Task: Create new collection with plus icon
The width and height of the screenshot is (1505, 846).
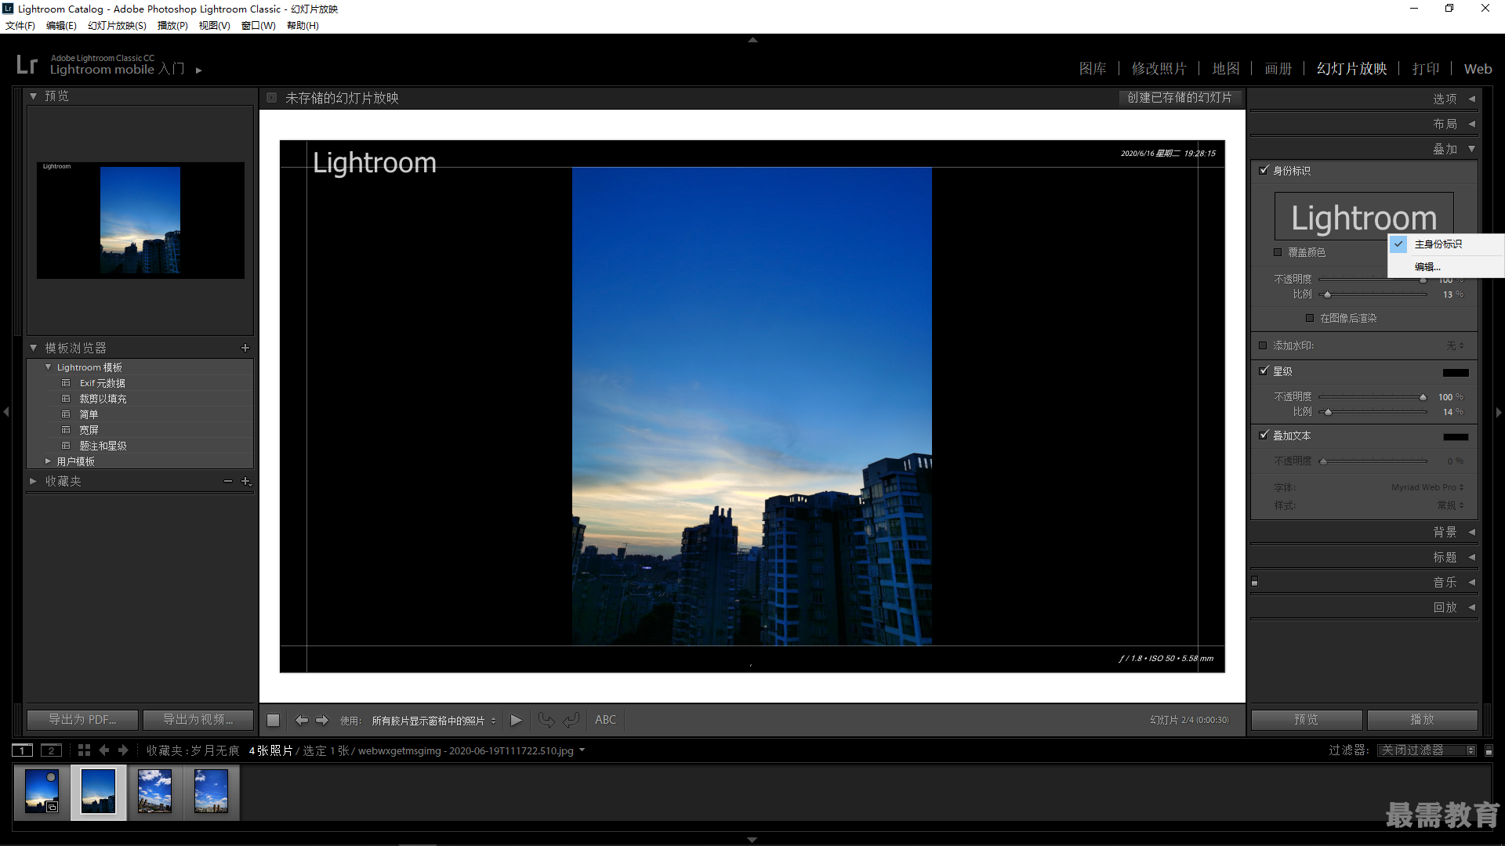Action: 245,481
